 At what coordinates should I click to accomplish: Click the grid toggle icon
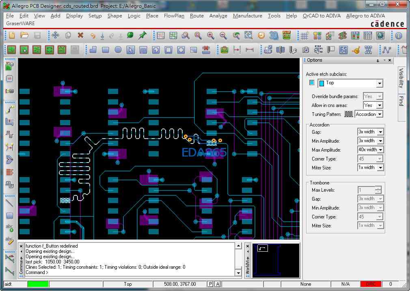pyautogui.click(x=304, y=36)
